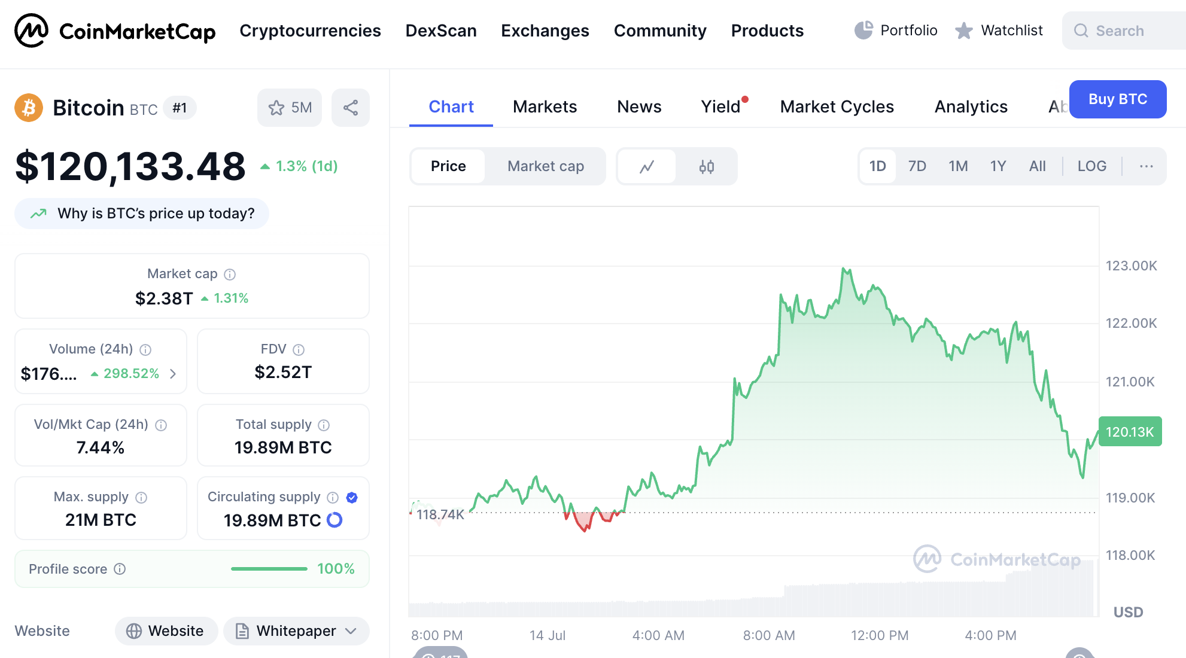Image resolution: width=1186 pixels, height=658 pixels.
Task: Click the magnifier icon in Search box
Action: 1081,31
